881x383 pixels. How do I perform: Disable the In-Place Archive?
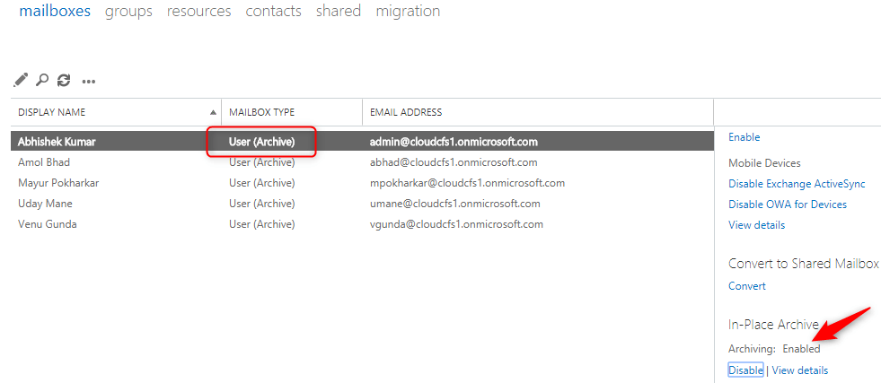point(745,370)
